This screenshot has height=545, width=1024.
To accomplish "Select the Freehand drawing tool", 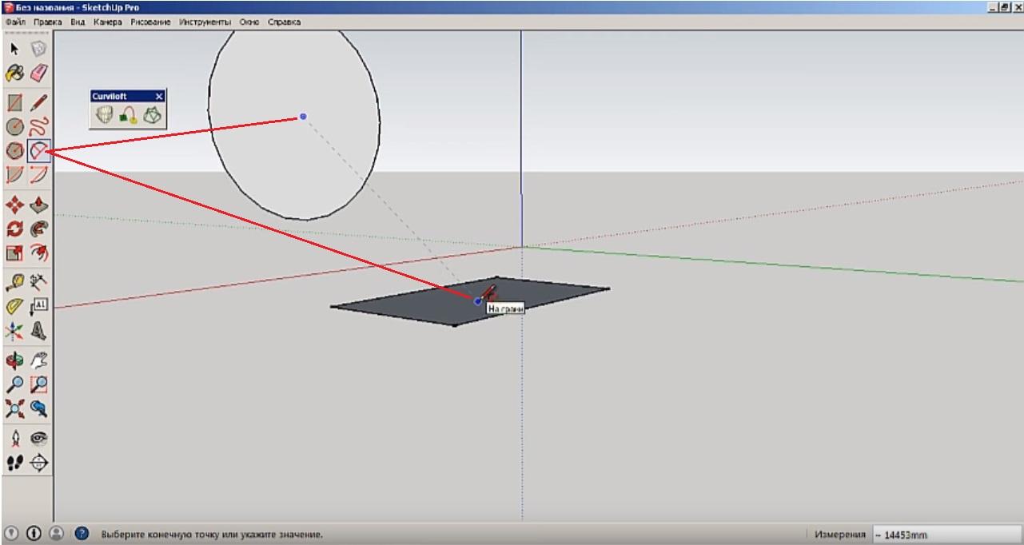I will pyautogui.click(x=38, y=126).
